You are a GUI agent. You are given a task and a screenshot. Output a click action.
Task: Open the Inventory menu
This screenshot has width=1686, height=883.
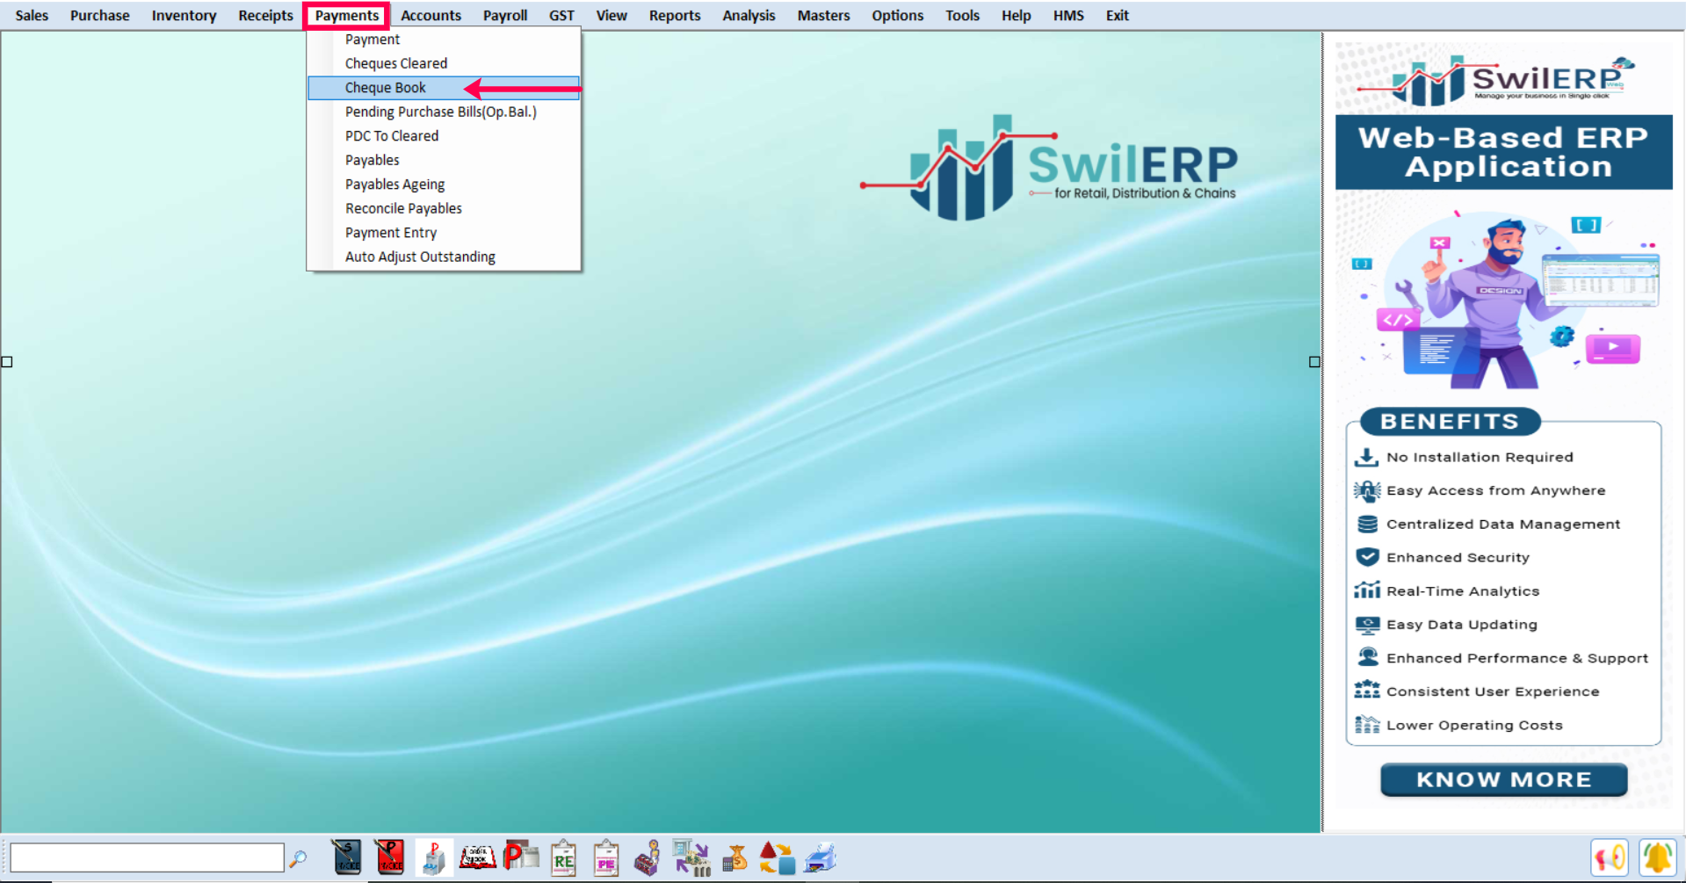pos(184,15)
